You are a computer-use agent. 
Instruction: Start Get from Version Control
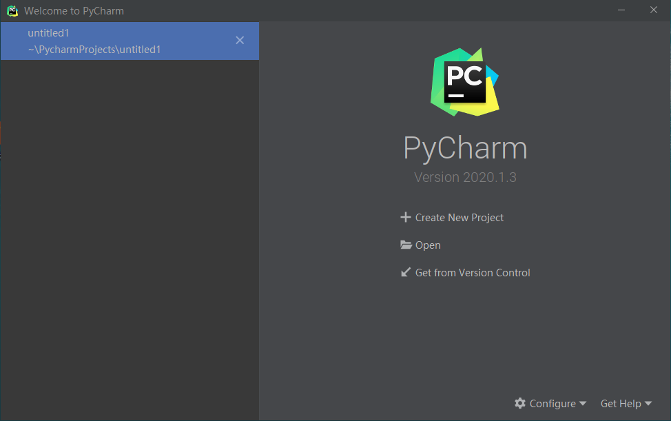click(x=473, y=271)
